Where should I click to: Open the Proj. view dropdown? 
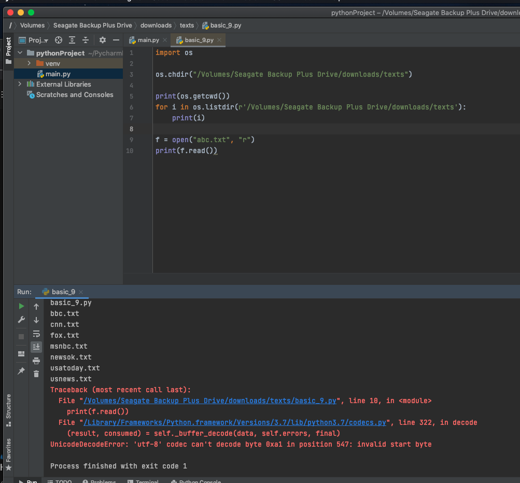(x=34, y=40)
